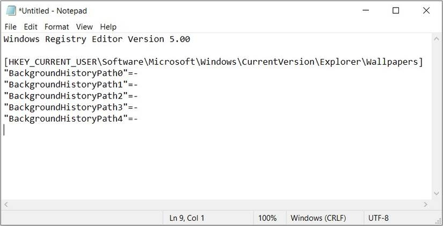Click the Notepad app icon in title bar
Image resolution: width=443 pixels, height=226 pixels.
[x=11, y=11]
